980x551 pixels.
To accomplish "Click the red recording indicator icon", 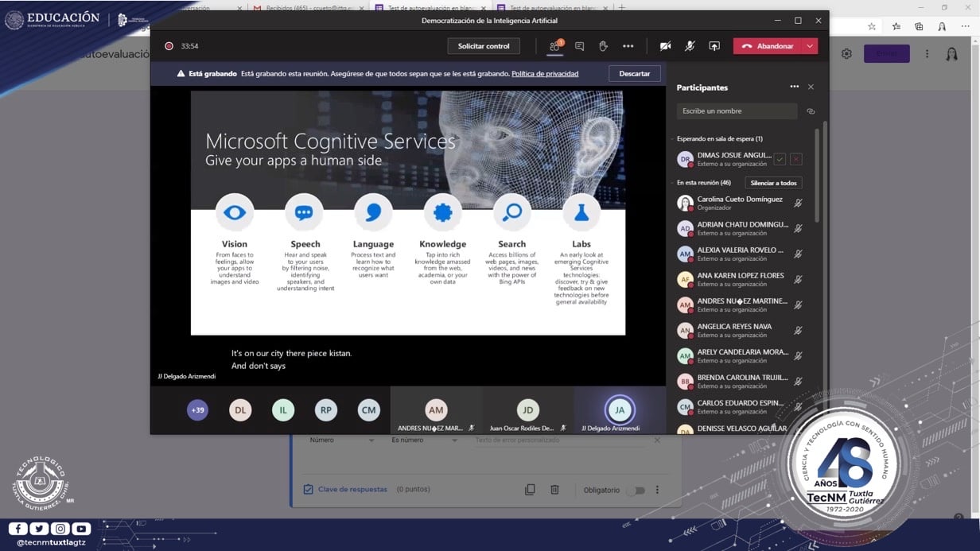I will coord(169,46).
